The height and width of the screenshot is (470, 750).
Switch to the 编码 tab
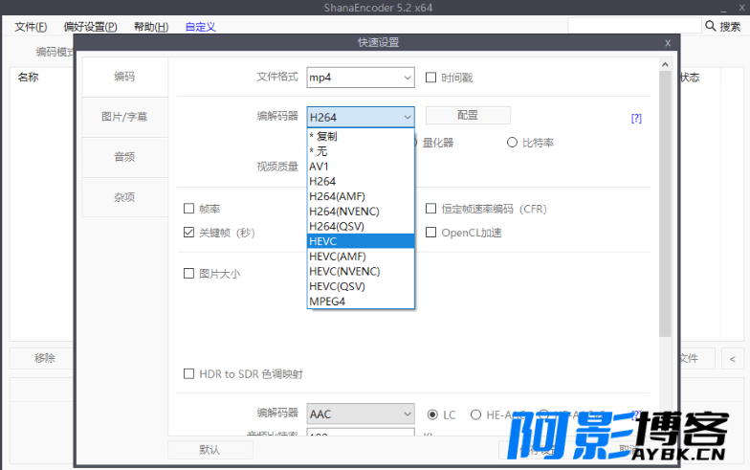(124, 77)
